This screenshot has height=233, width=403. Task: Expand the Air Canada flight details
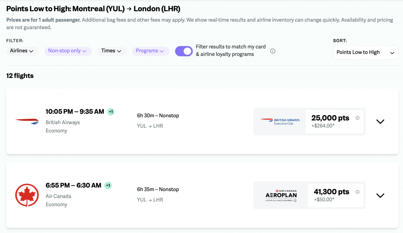380,195
